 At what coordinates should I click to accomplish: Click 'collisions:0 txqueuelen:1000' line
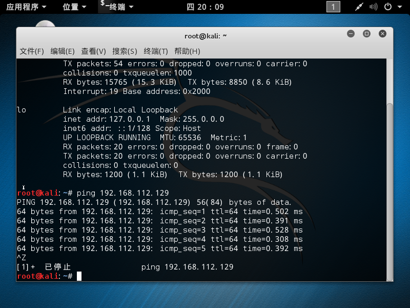(127, 73)
